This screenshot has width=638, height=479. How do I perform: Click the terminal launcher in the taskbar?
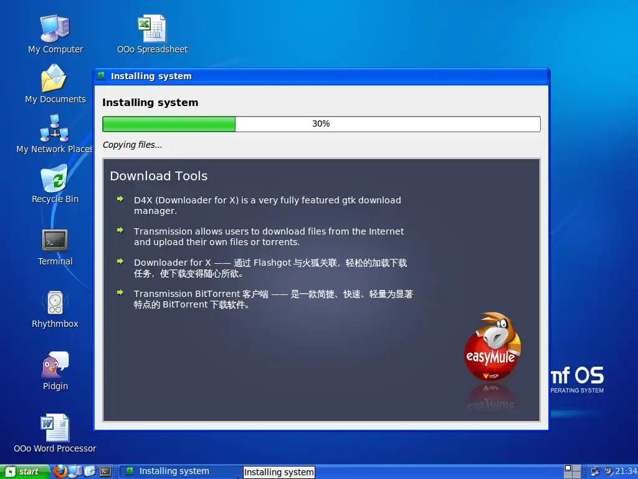(x=105, y=472)
